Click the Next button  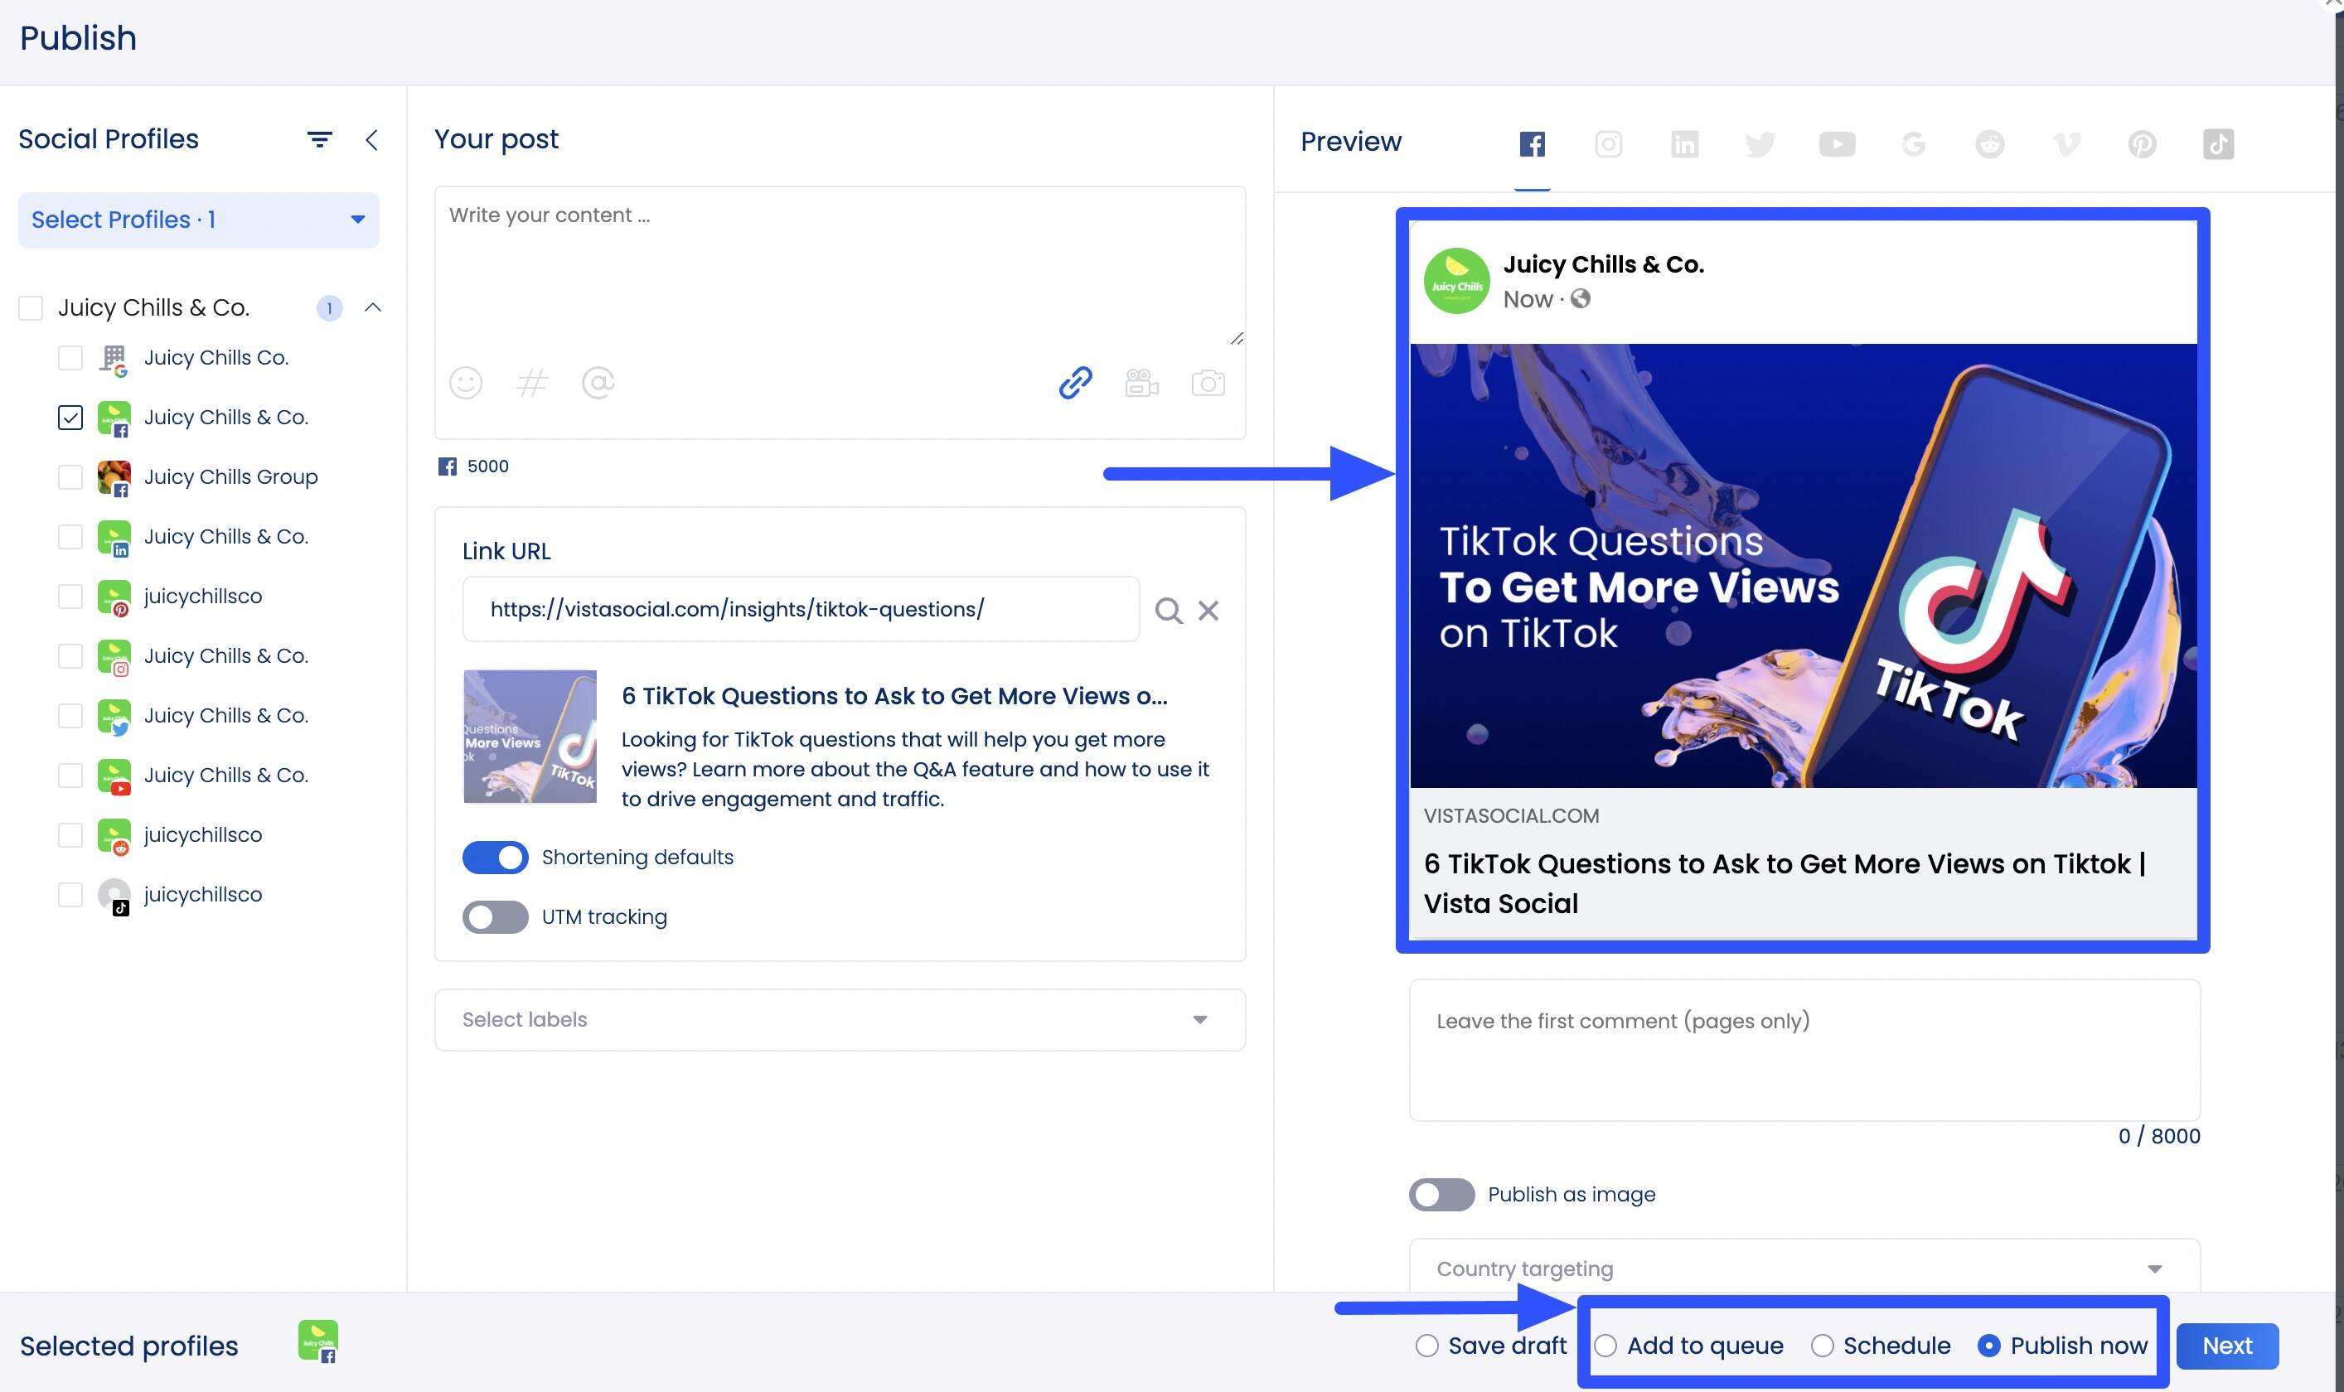click(x=2228, y=1345)
